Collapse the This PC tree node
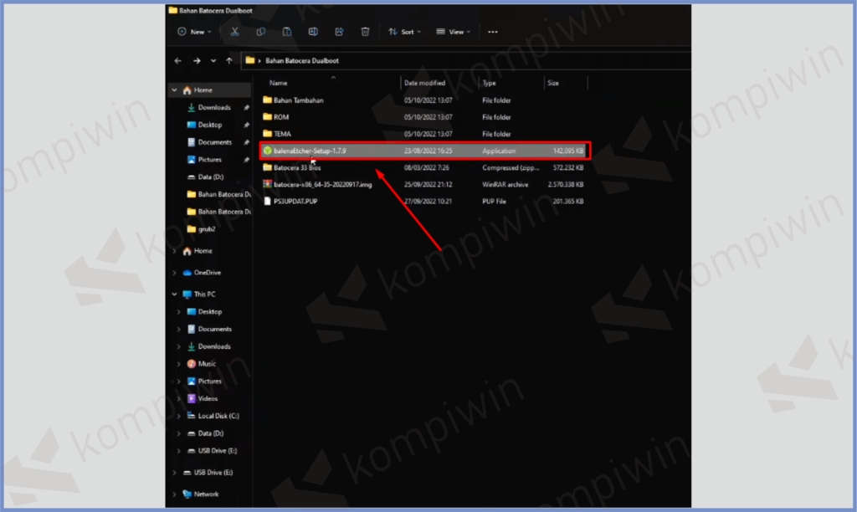 pos(174,294)
